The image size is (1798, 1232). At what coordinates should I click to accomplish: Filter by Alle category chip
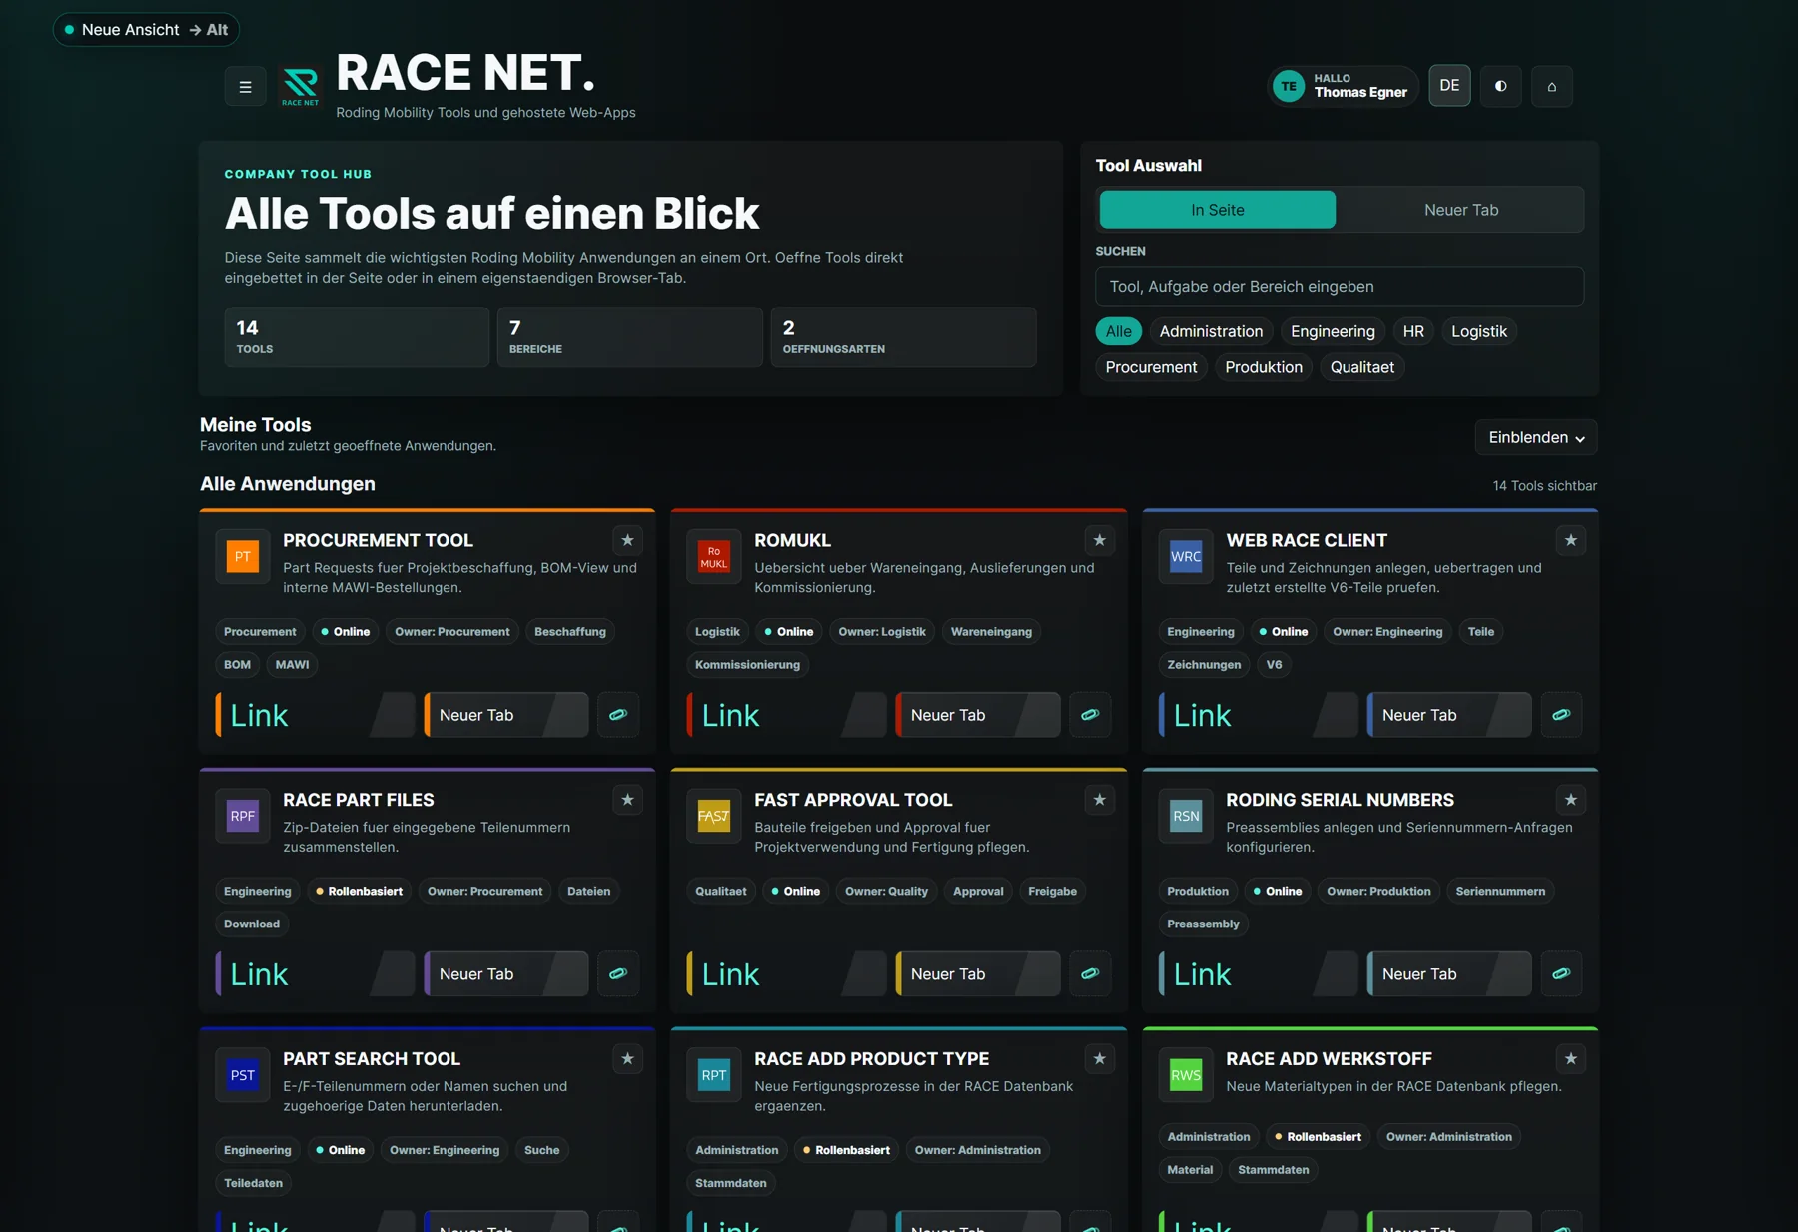(x=1119, y=331)
